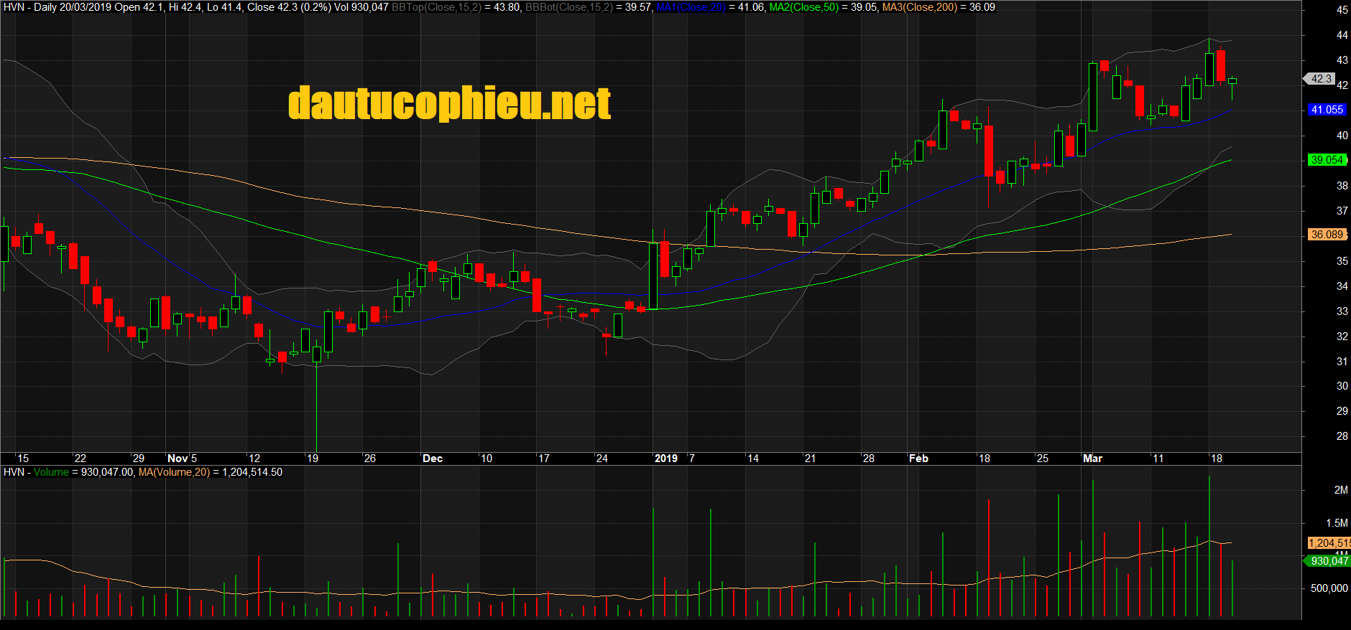The image size is (1351, 630).
Task: Click the "MA2(Close,50) = 39.05" indicator label
Action: tap(824, 7)
